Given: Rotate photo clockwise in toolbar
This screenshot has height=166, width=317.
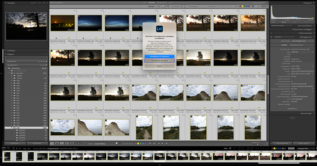Looking at the screenshot, I should point(154,143).
